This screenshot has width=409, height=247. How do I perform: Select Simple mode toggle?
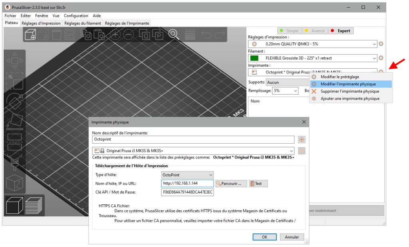click(289, 31)
